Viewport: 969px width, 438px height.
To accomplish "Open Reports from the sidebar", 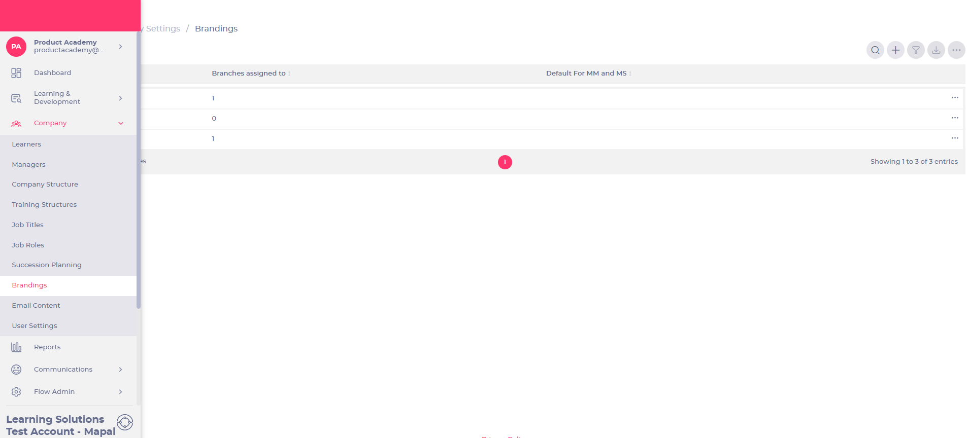I will click(47, 347).
